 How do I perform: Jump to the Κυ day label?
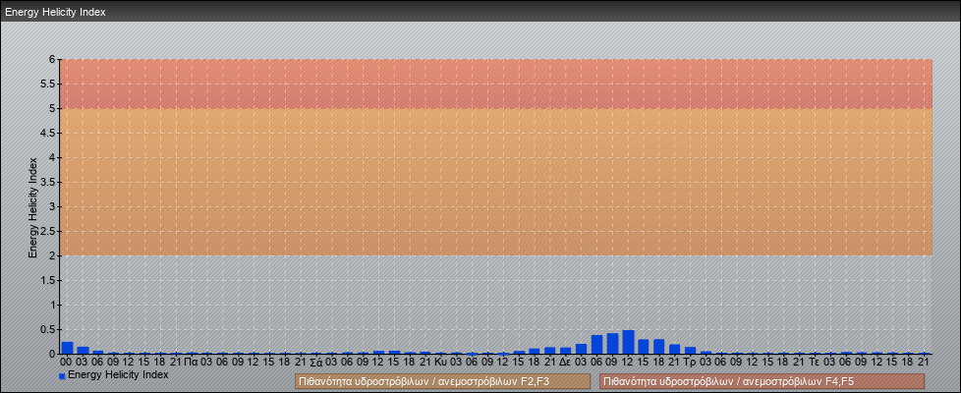click(440, 362)
